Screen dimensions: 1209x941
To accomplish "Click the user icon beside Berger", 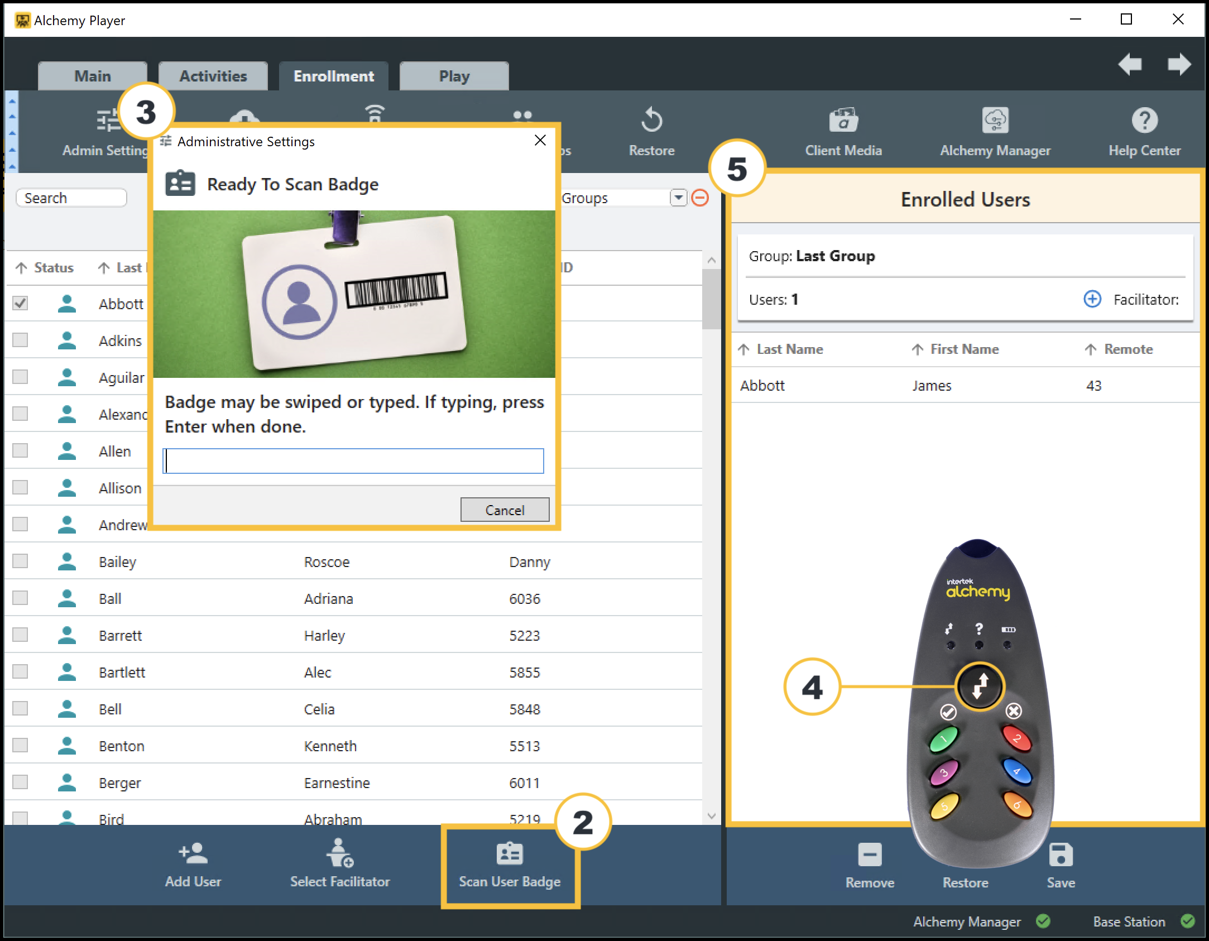I will 67,782.
